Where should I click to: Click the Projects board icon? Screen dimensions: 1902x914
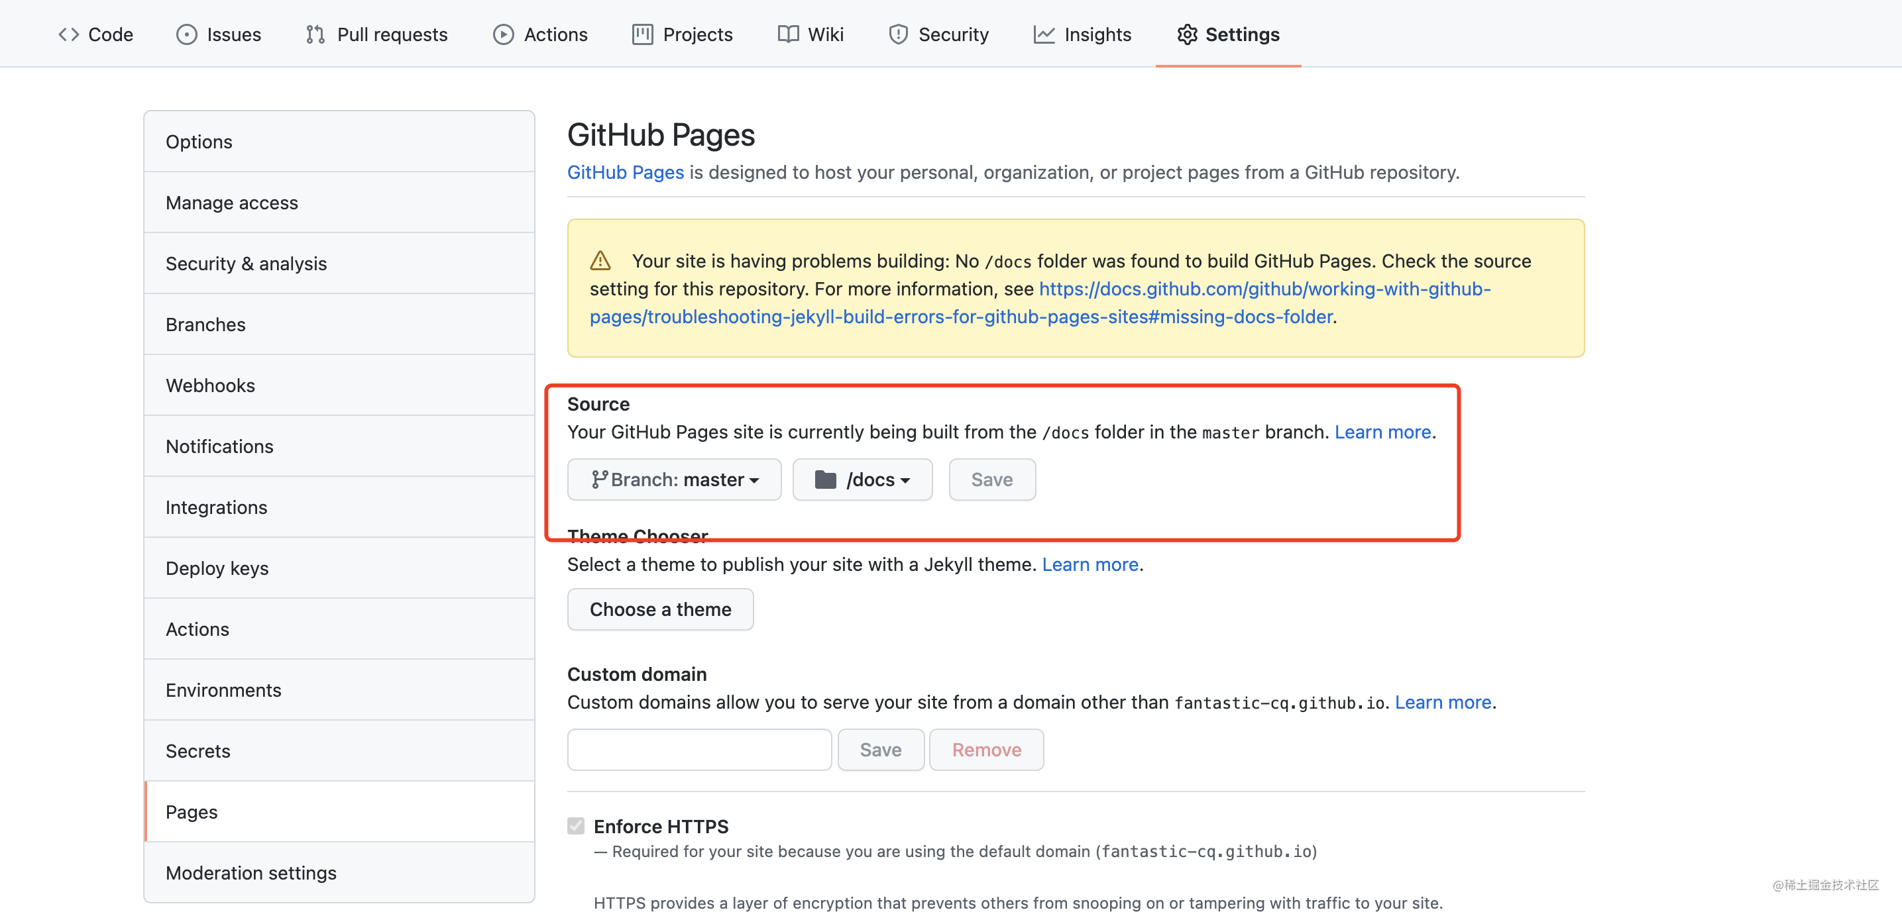coord(642,34)
